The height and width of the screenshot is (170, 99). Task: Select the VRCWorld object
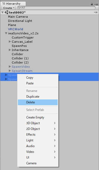16,29
